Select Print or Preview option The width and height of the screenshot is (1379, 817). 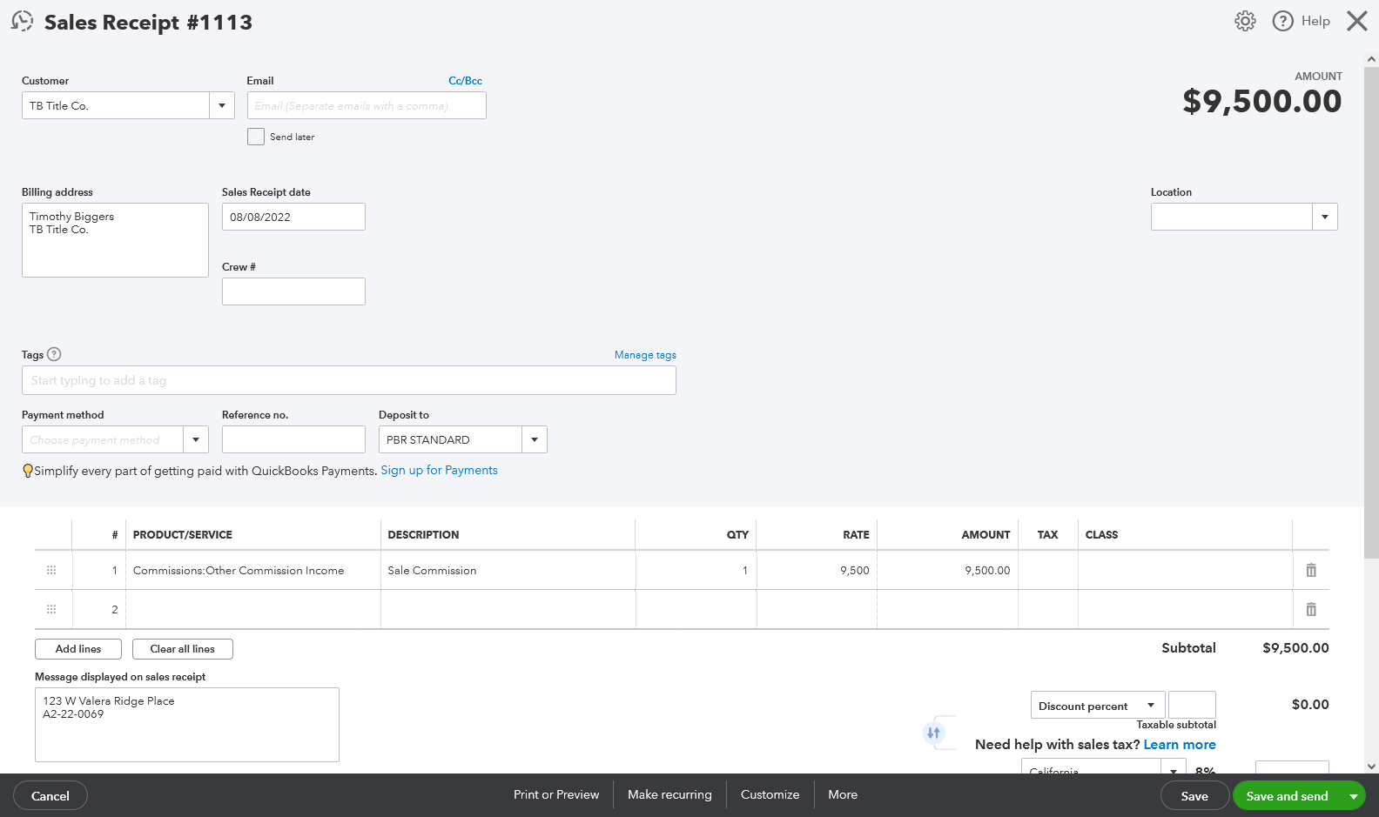pos(555,794)
